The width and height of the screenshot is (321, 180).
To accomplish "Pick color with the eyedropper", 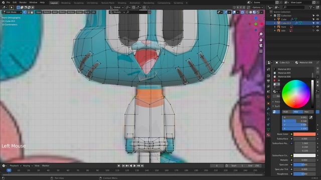I will 311,117.
